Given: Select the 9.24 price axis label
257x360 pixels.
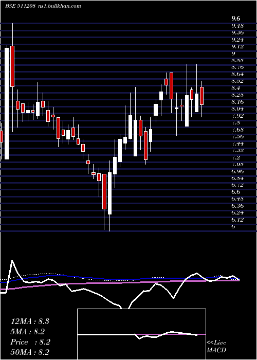Looking at the screenshot, I should pyautogui.click(x=237, y=40).
